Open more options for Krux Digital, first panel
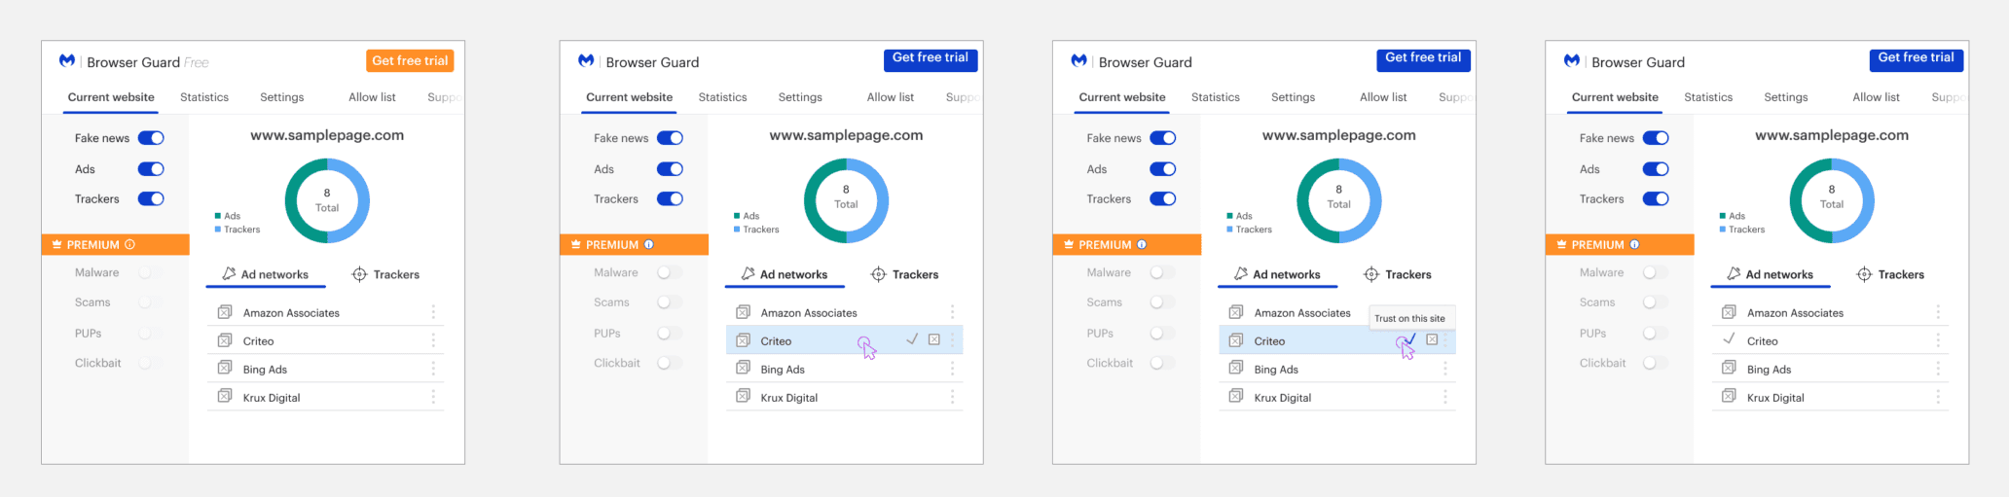Image resolution: width=2009 pixels, height=497 pixels. 433,397
